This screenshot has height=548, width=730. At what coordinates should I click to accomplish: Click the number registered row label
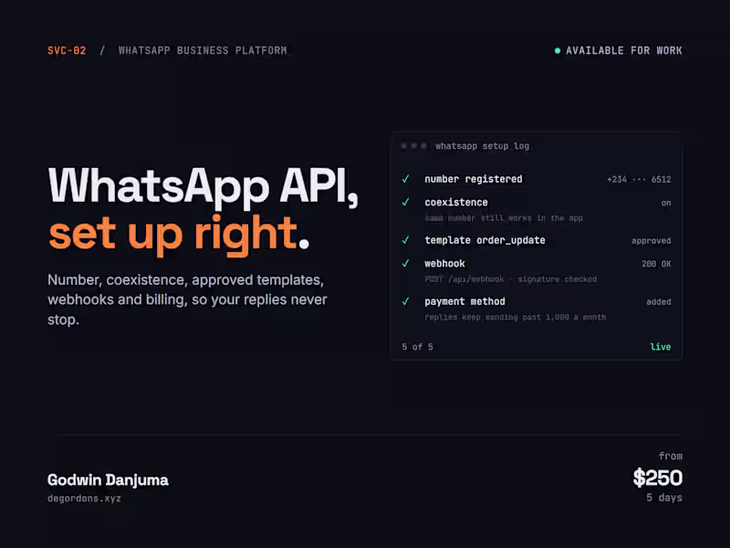coord(474,179)
